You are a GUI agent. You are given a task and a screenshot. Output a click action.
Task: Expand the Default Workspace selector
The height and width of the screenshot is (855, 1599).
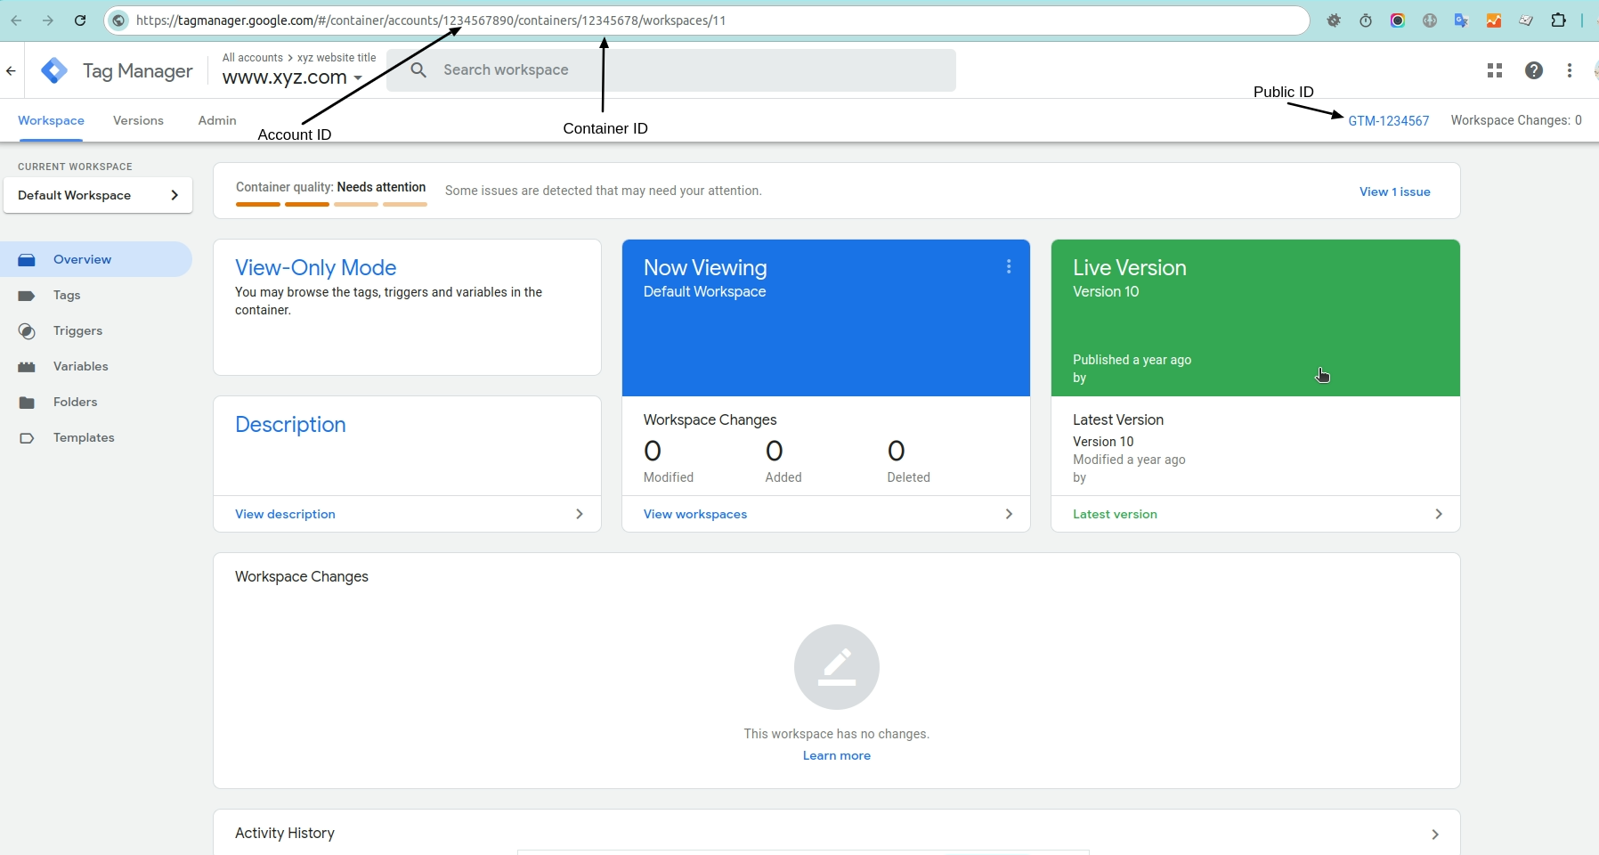[98, 195]
